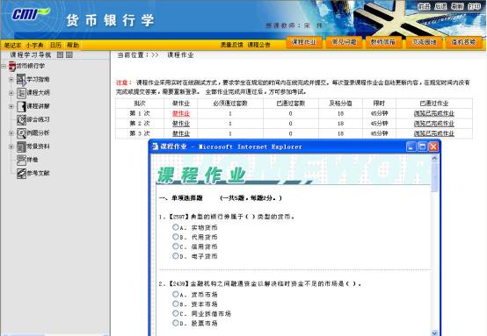Screen dimensions: 487x336
Task: Click the icon above the 参考文献 tree node
Action: point(21,160)
